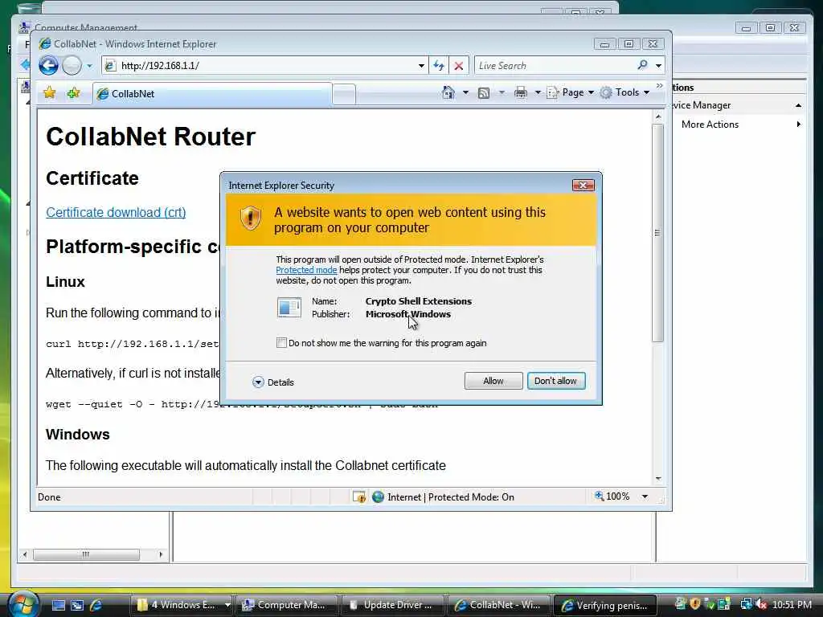The image size is (823, 617).
Task: Click the security shield warning icon
Action: [251, 218]
